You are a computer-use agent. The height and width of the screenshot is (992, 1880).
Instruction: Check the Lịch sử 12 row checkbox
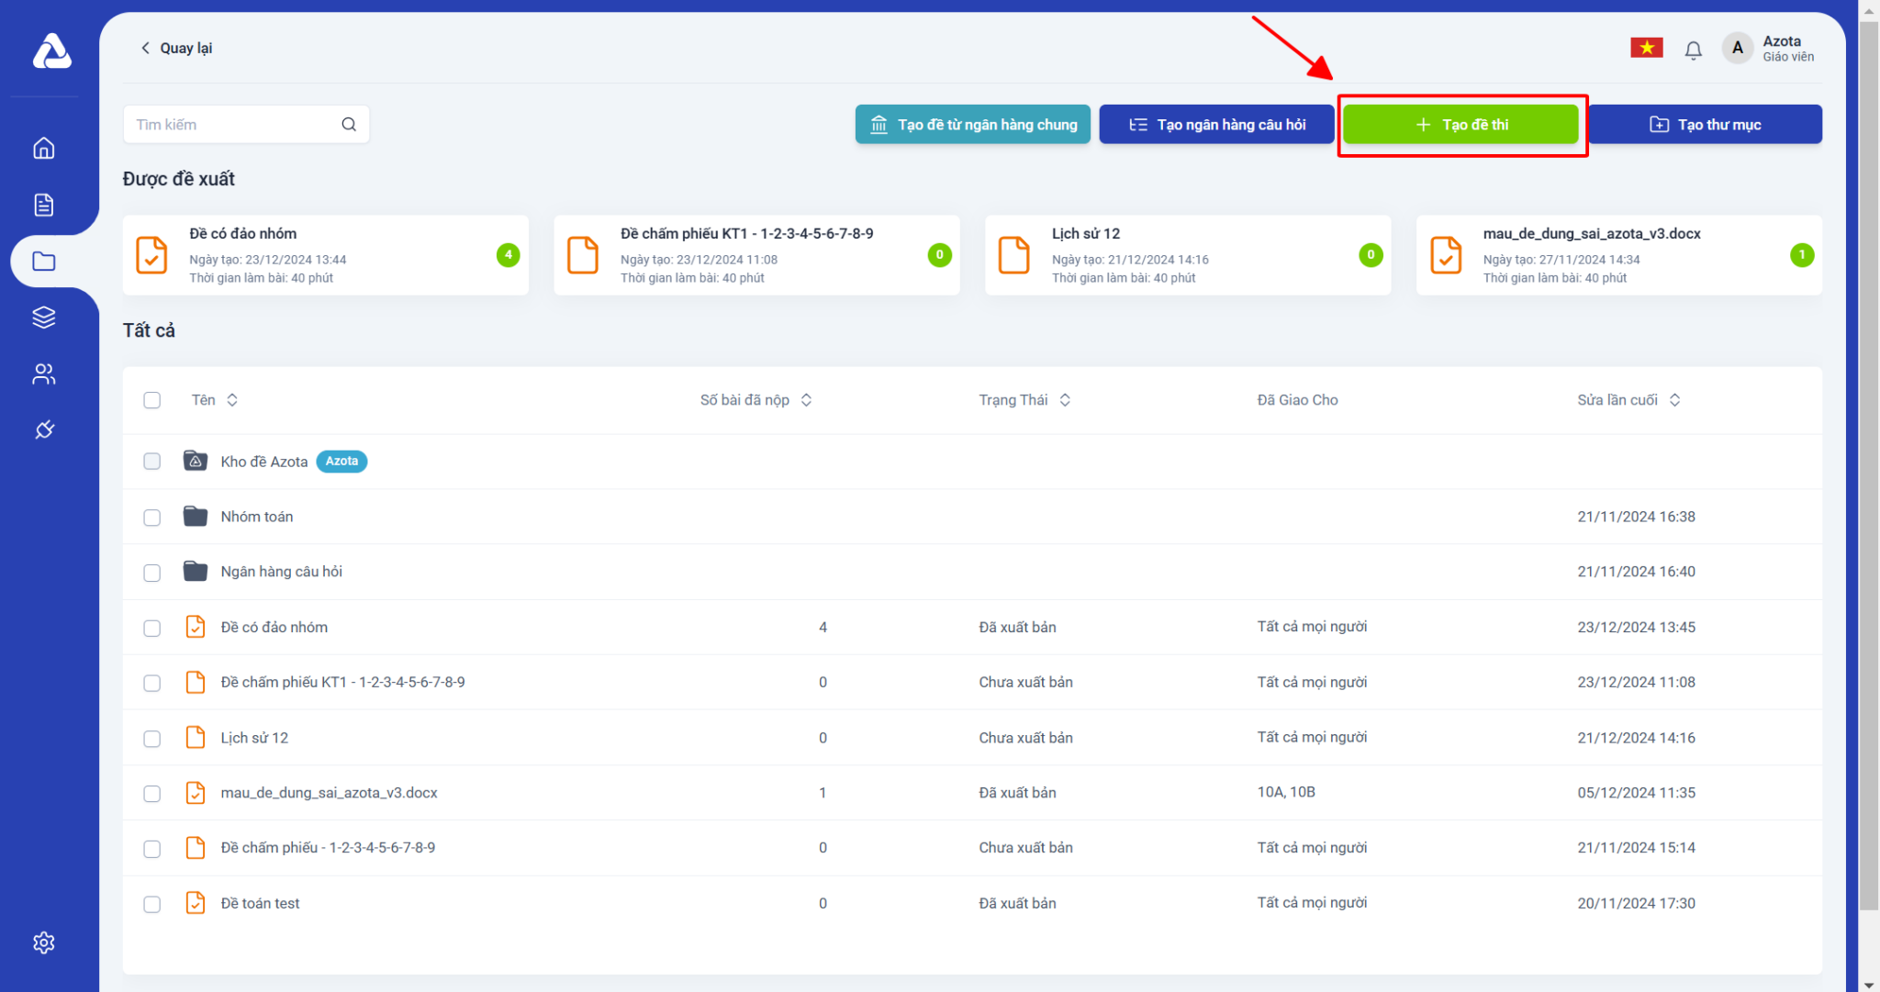pos(152,739)
